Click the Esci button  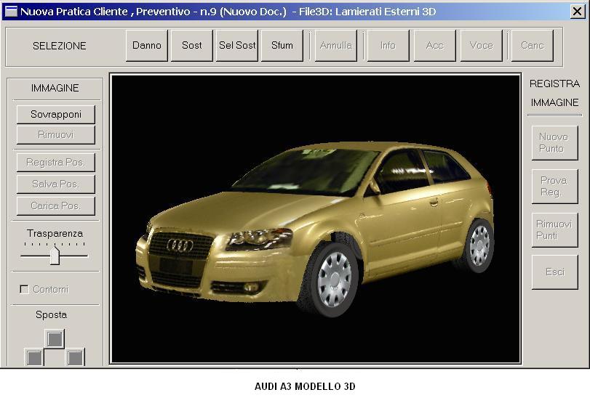pyautogui.click(x=554, y=272)
